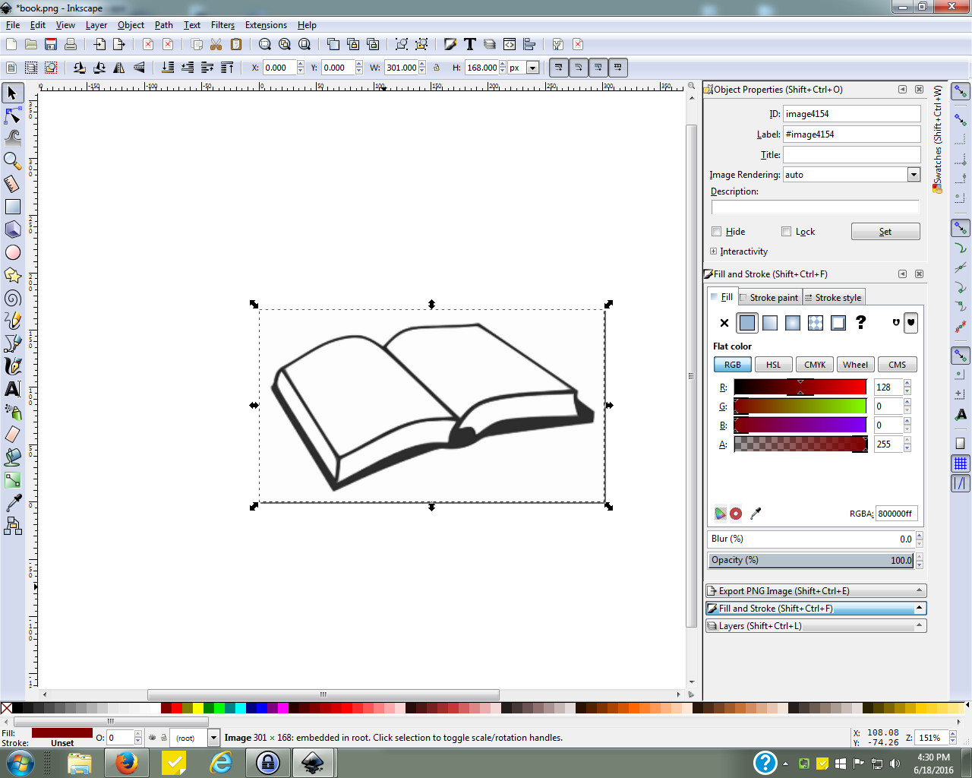Select the Dropper color picker tool
Viewport: 972px width, 778px height.
pos(12,502)
